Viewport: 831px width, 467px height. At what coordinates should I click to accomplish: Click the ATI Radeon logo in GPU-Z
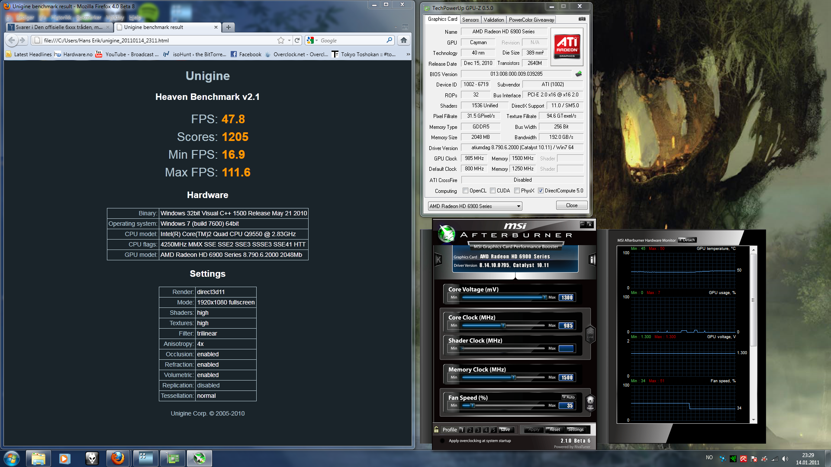[567, 46]
